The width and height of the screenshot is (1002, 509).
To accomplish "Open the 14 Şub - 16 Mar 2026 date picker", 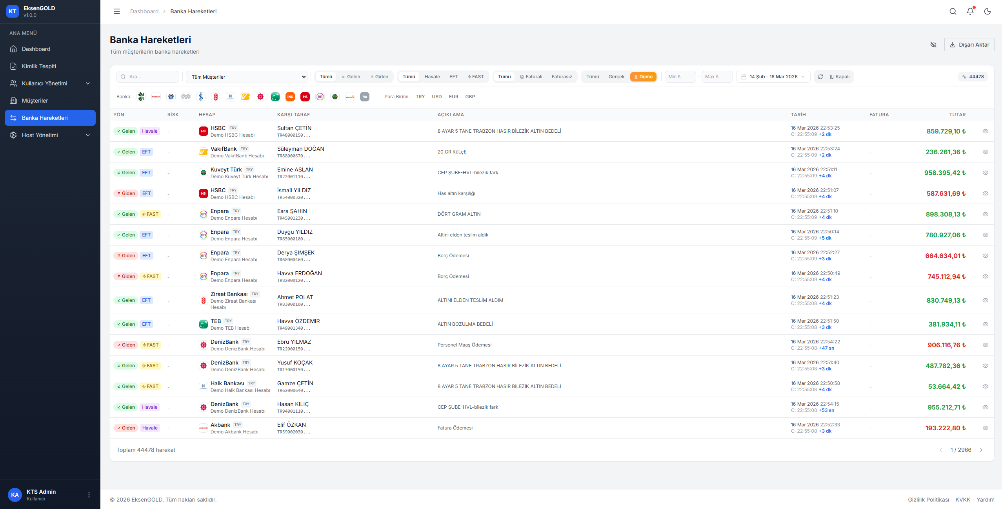I will [772, 76].
